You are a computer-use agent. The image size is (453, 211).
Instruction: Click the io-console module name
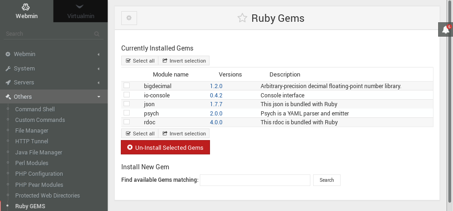pyautogui.click(x=157, y=96)
